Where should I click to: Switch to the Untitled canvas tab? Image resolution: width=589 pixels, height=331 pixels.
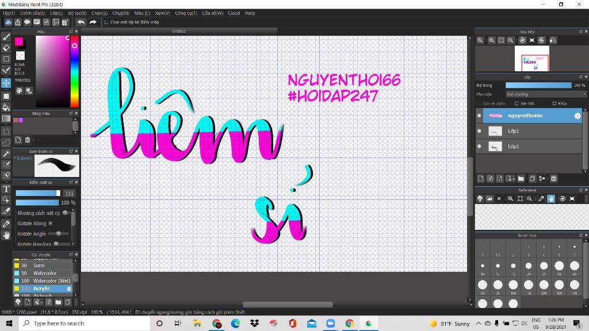pyautogui.click(x=179, y=31)
